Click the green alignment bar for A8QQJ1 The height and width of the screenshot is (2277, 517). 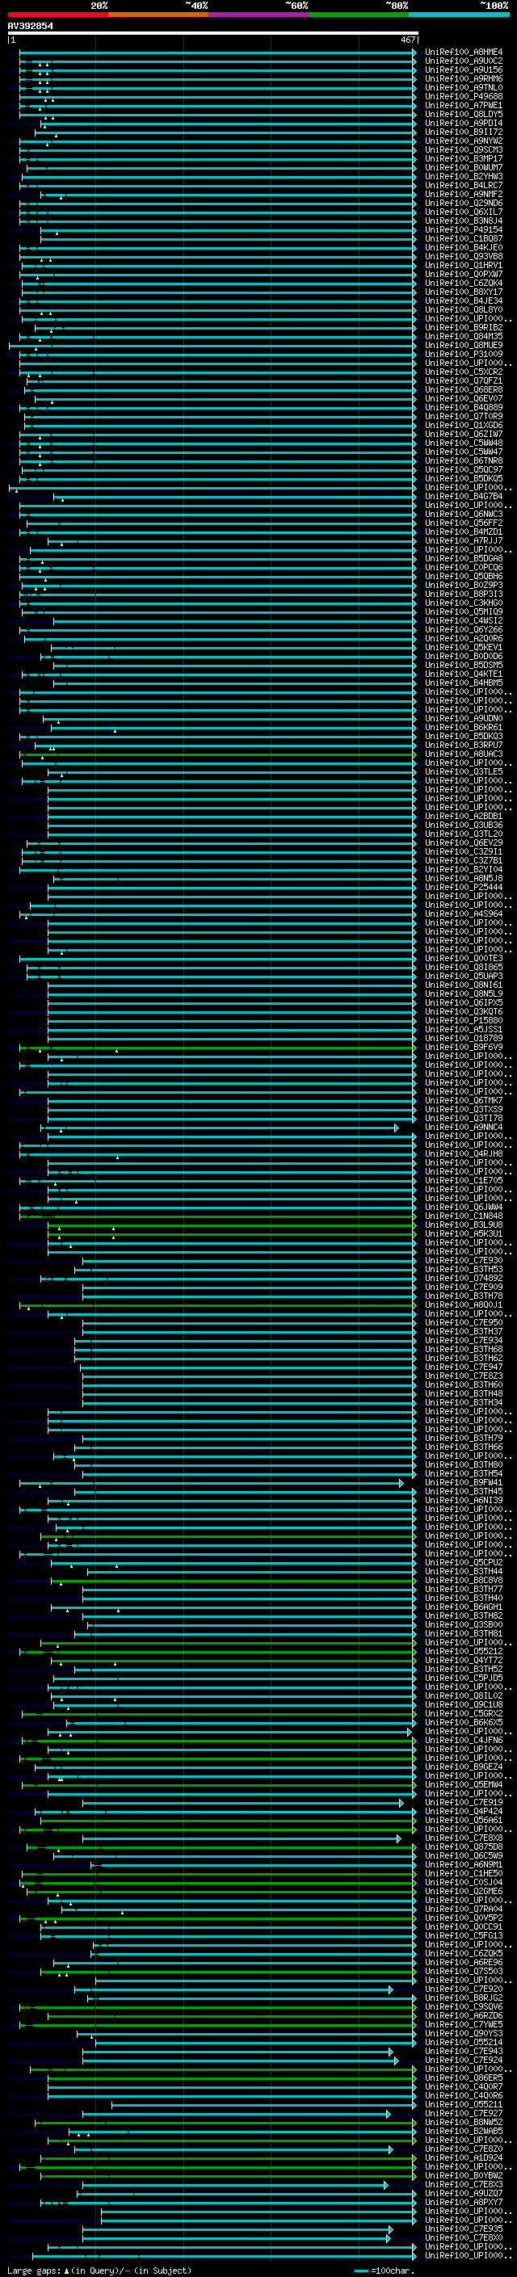point(217,1305)
